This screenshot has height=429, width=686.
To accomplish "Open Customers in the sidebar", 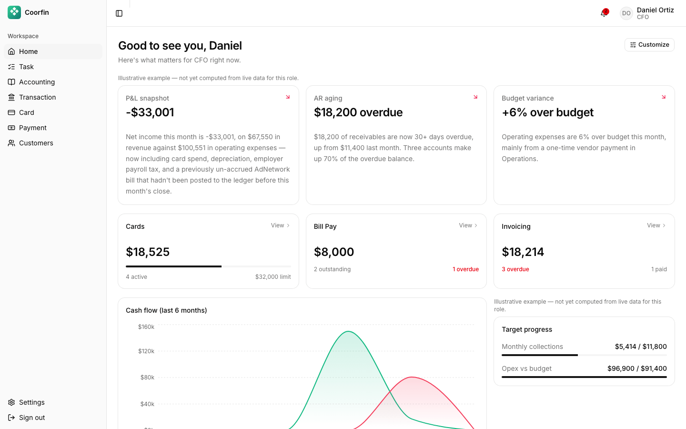I will [x=53, y=143].
